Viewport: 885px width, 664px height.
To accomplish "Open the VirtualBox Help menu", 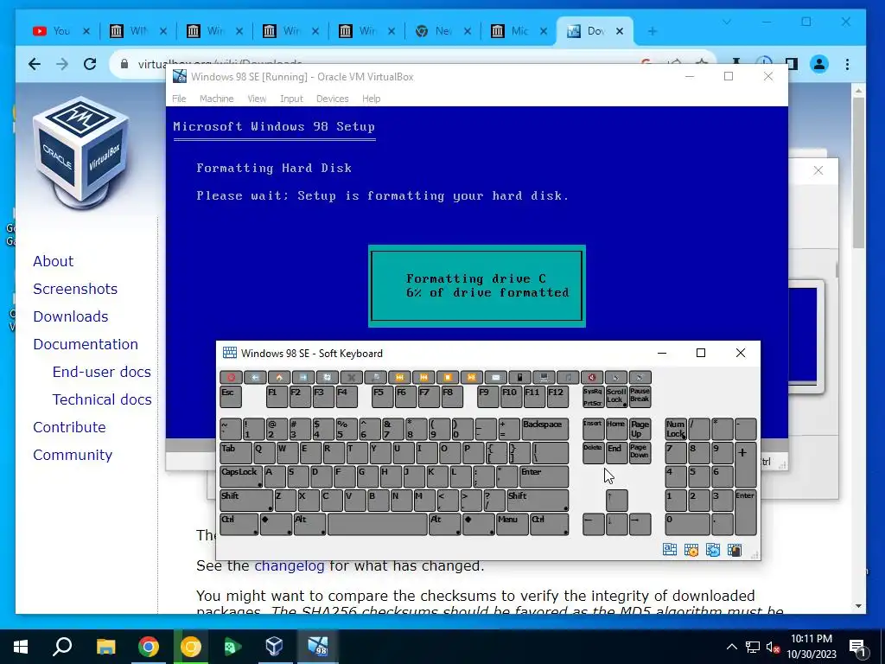I will point(371,99).
